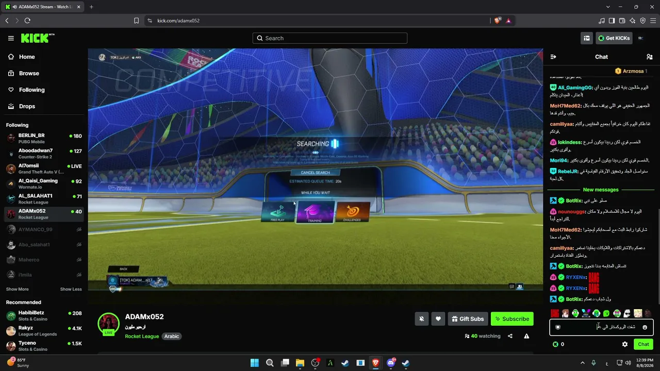Open Brave VPN shield icon
Viewport: 660px width, 371px height.
click(x=642, y=21)
